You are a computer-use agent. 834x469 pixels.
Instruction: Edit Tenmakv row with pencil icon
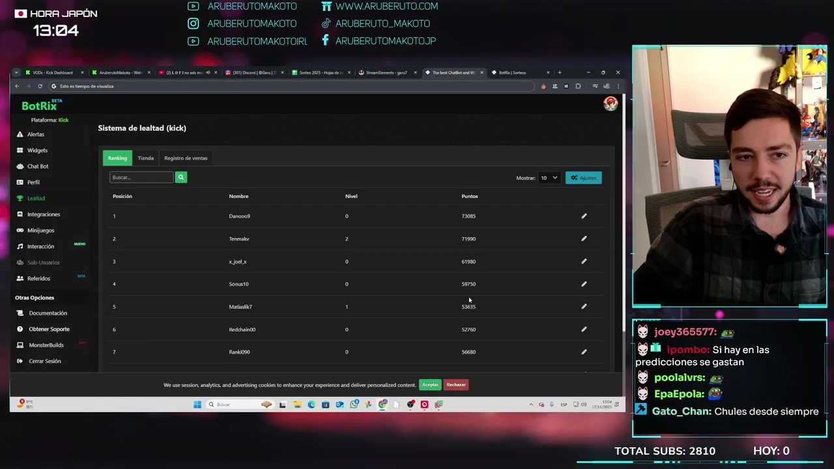[584, 238]
